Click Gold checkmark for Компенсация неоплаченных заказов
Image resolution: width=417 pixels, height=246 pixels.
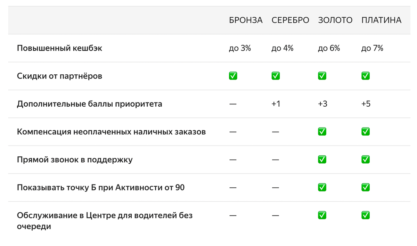pos(322,132)
